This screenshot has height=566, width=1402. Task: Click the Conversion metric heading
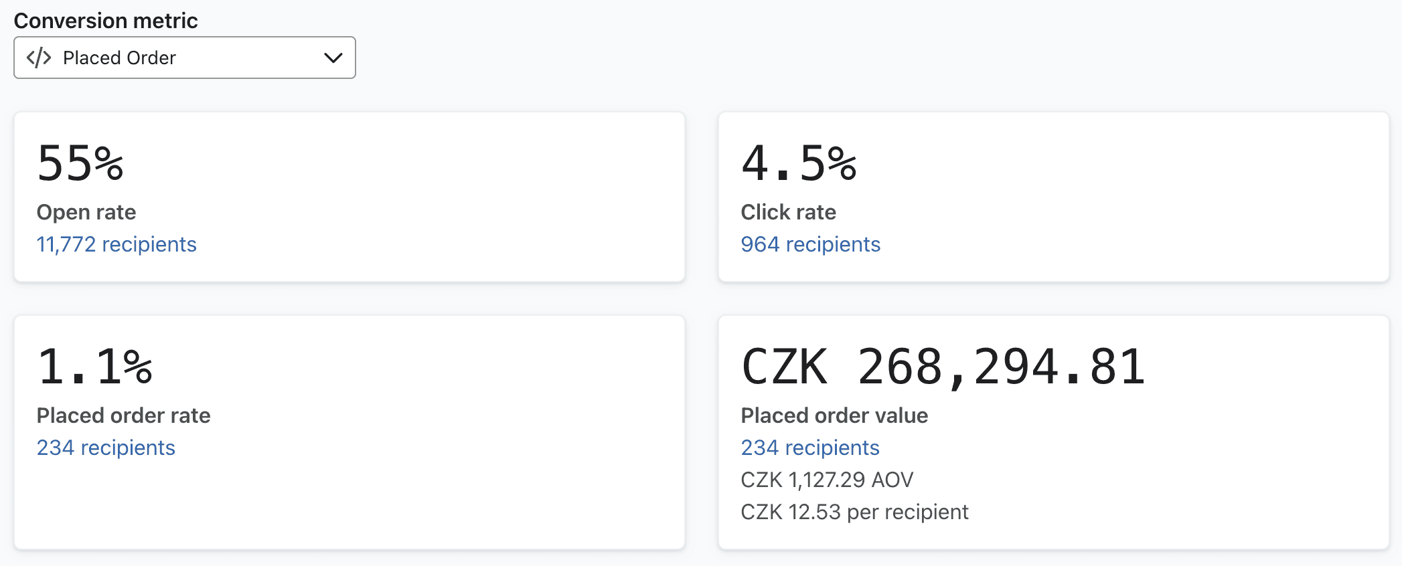[106, 21]
